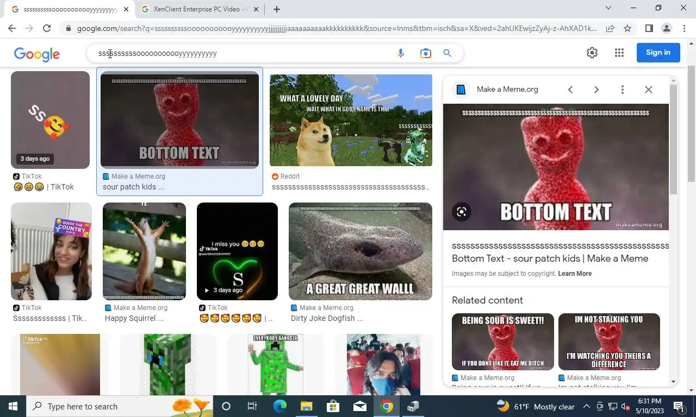
Task: Click the Sign in button
Action: pyautogui.click(x=658, y=53)
